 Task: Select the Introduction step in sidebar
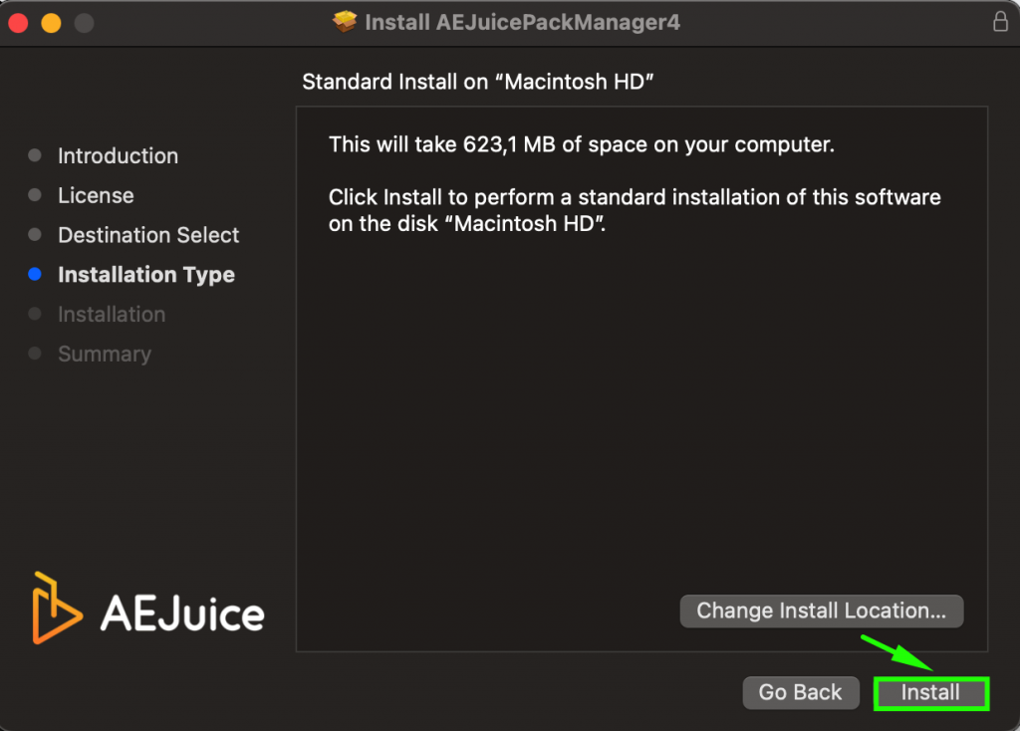click(x=118, y=155)
